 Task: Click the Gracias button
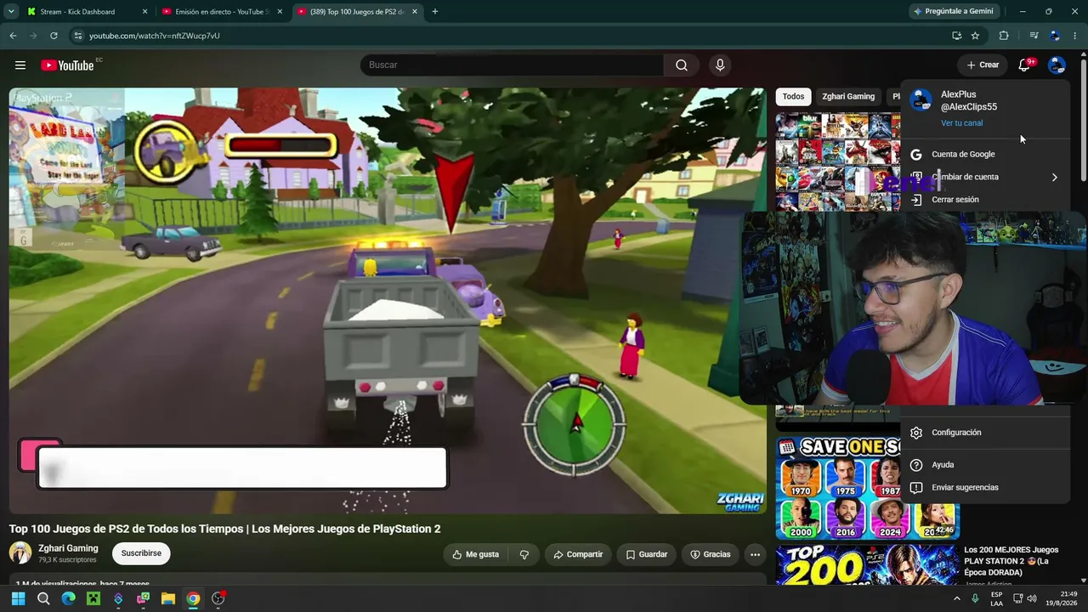click(710, 554)
